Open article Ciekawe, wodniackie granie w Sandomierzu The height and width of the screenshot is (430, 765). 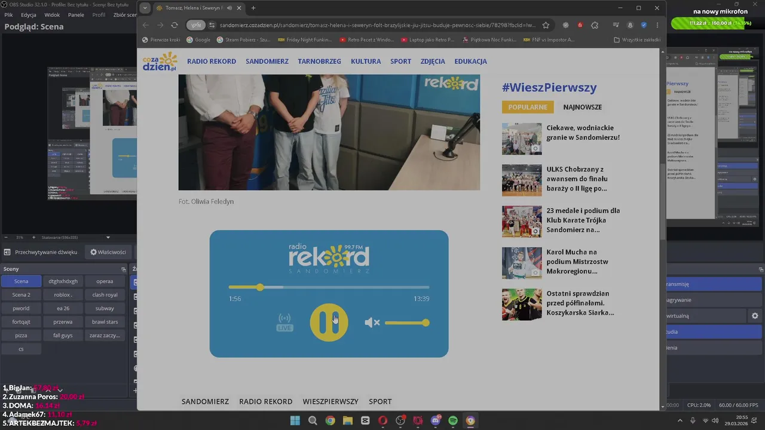[583, 133]
